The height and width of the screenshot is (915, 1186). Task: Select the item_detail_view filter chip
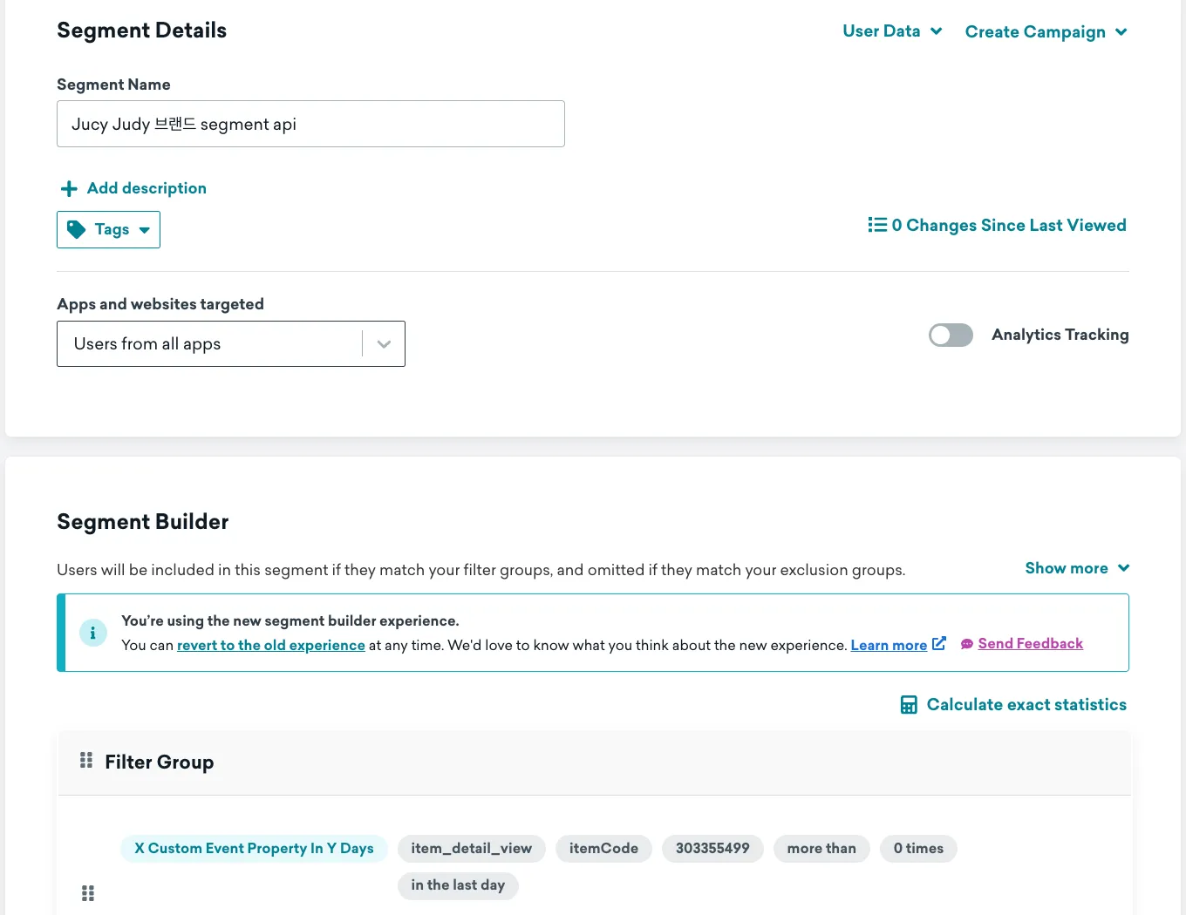pyautogui.click(x=471, y=849)
